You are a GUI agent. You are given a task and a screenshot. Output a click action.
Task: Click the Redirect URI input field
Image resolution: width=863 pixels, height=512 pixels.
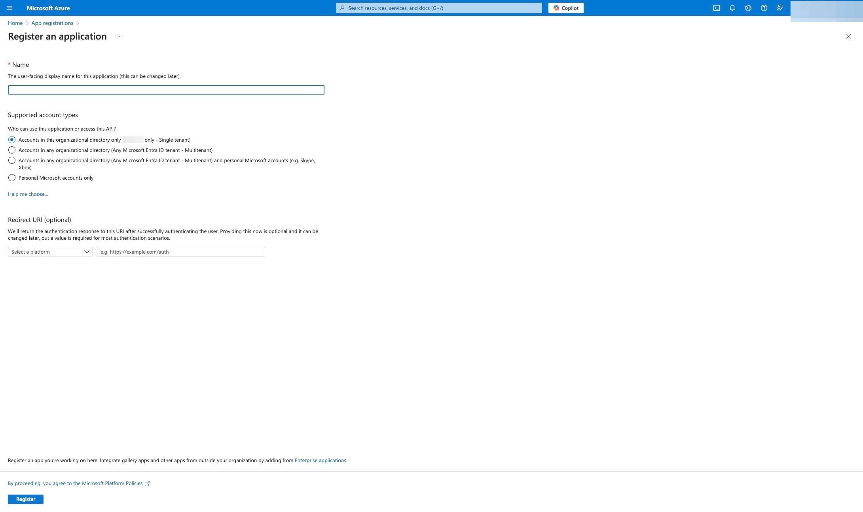coord(181,252)
